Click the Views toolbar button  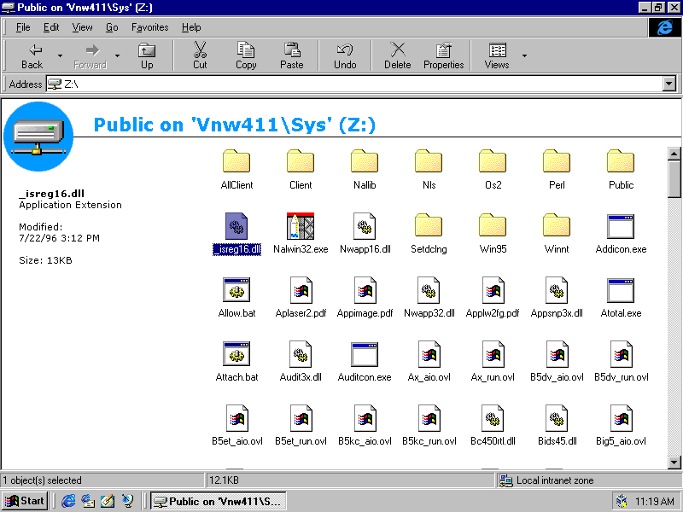pyautogui.click(x=497, y=56)
